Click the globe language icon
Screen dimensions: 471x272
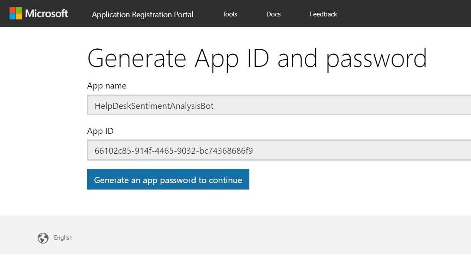click(x=43, y=238)
